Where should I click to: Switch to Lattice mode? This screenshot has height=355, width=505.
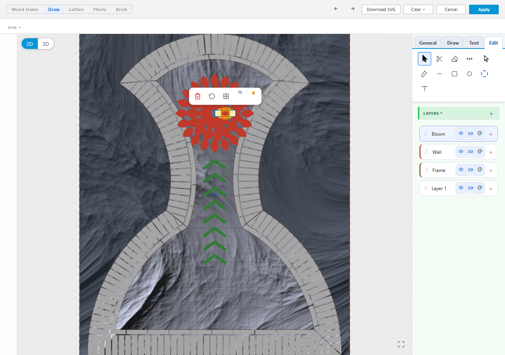[x=76, y=9]
